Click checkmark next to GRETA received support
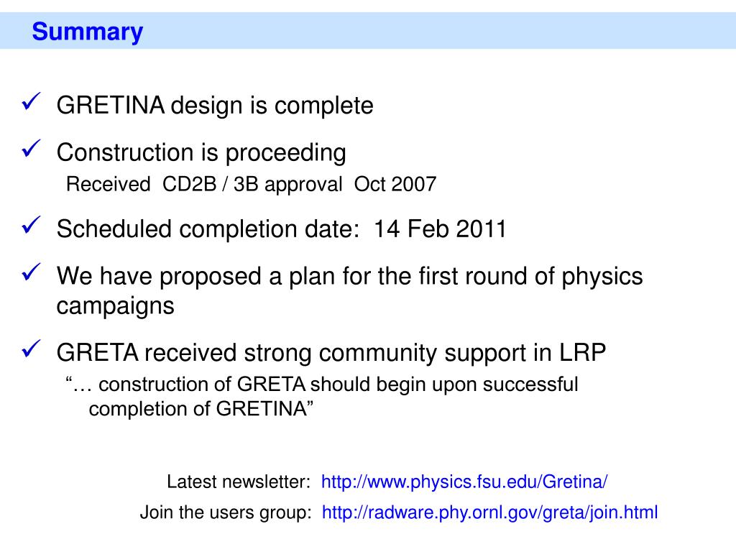Image resolution: width=736 pixels, height=552 pixels. pyautogui.click(x=31, y=349)
